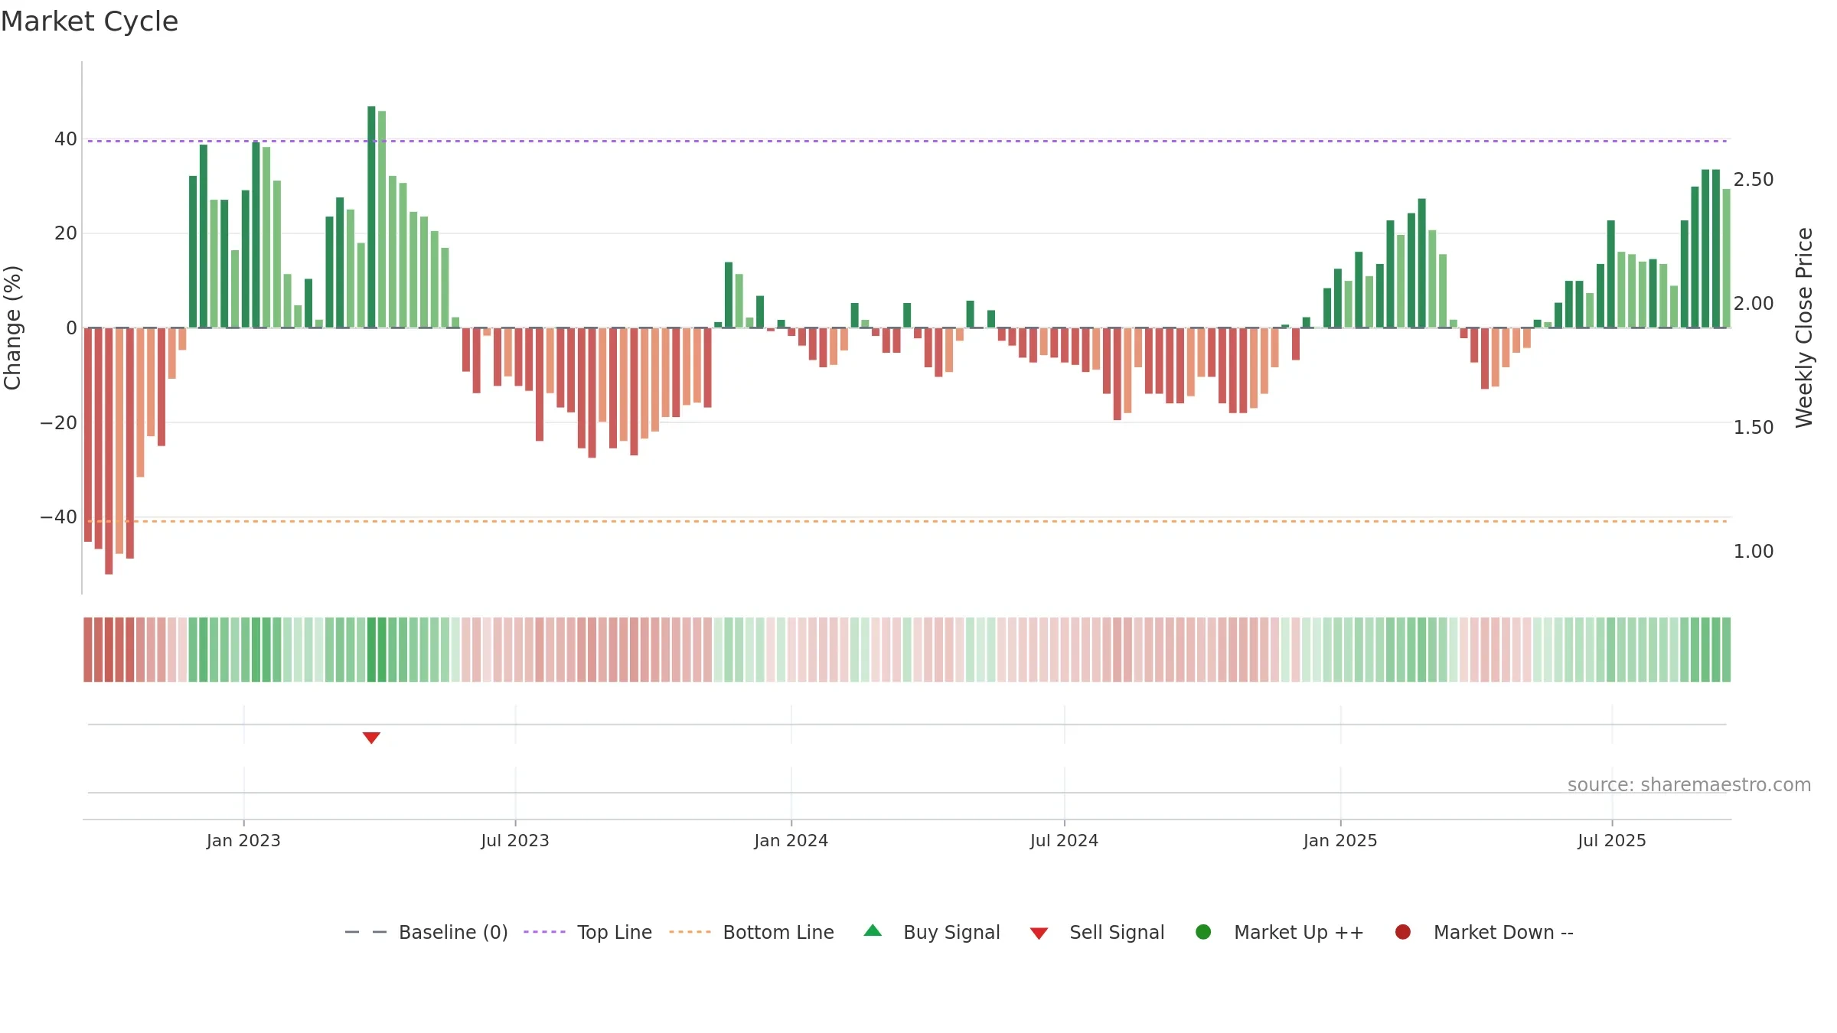This screenshot has width=1837, height=1033.
Task: Click the 2.00 price tick on right axis
Action: pos(1754,304)
